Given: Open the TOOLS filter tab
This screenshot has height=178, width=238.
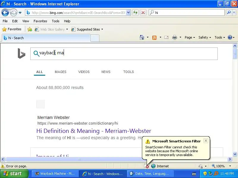Looking at the screenshot, I should [x=129, y=72].
